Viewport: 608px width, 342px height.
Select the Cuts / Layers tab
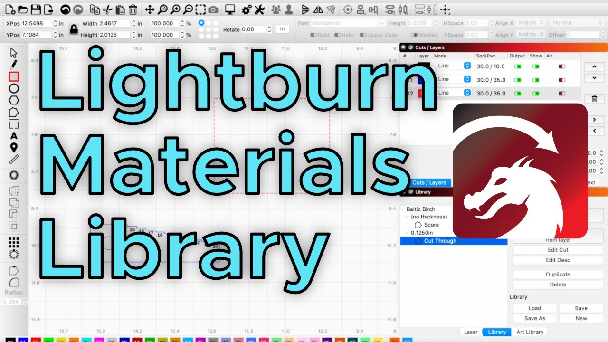(x=429, y=182)
